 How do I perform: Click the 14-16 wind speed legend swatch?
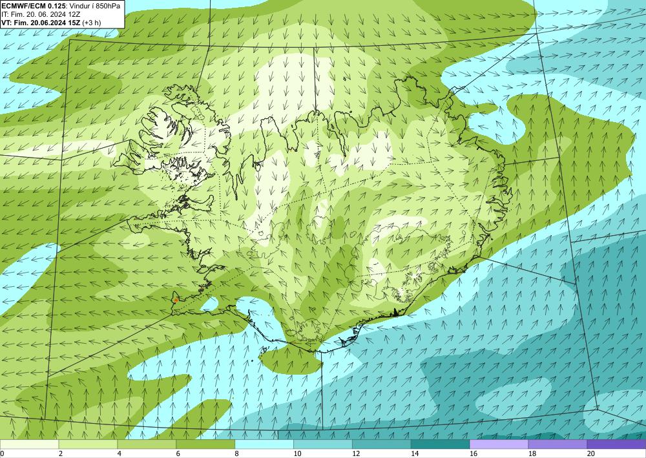pyautogui.click(x=441, y=444)
